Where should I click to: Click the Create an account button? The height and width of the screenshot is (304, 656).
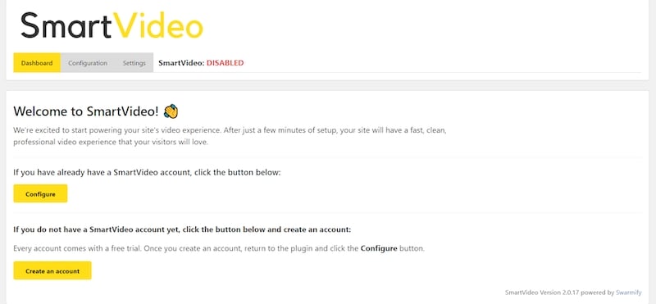(x=52, y=270)
